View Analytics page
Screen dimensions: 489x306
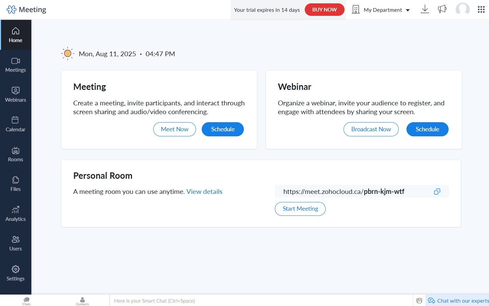15,214
